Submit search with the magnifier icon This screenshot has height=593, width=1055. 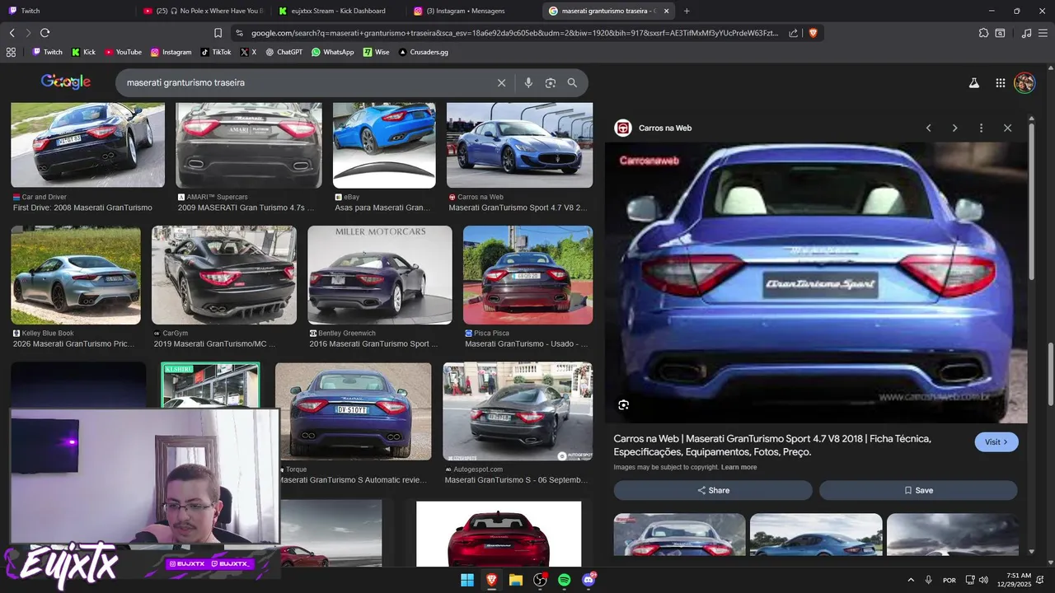pyautogui.click(x=572, y=82)
